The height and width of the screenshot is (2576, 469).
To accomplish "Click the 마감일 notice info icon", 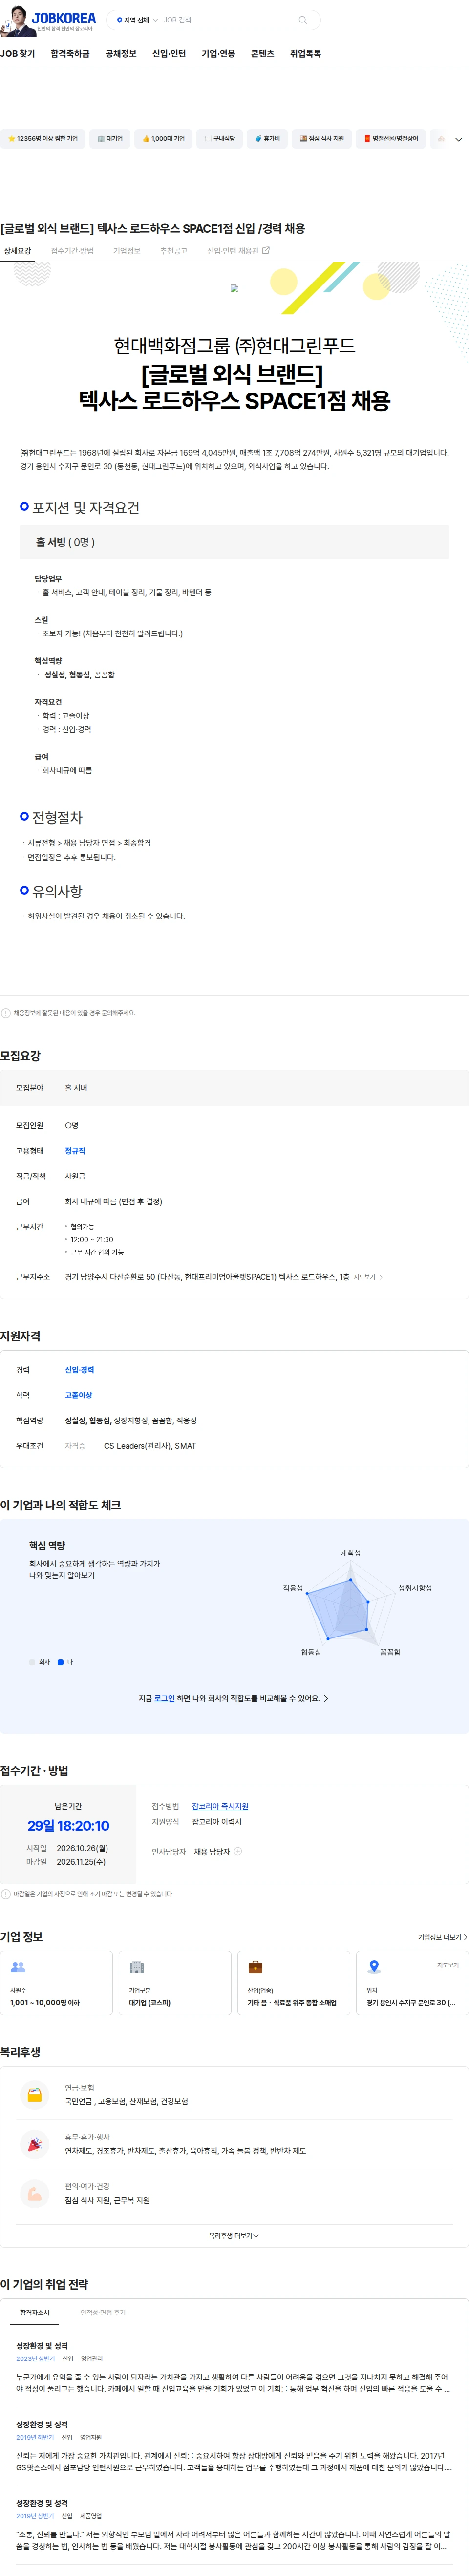I will point(6,1894).
